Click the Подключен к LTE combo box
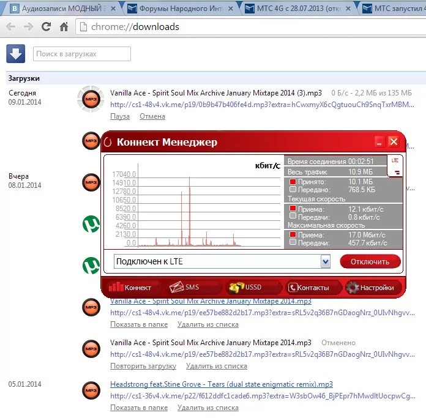426x418 pixels. tap(222, 261)
